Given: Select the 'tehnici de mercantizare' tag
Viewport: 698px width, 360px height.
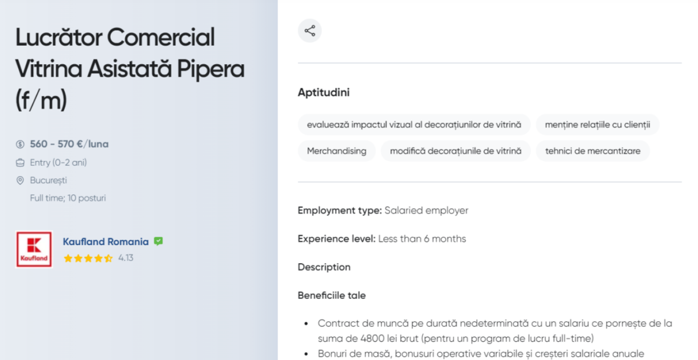Looking at the screenshot, I should [592, 151].
